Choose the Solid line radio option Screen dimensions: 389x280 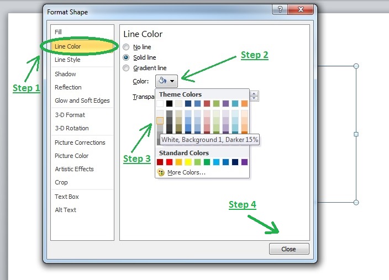point(126,57)
